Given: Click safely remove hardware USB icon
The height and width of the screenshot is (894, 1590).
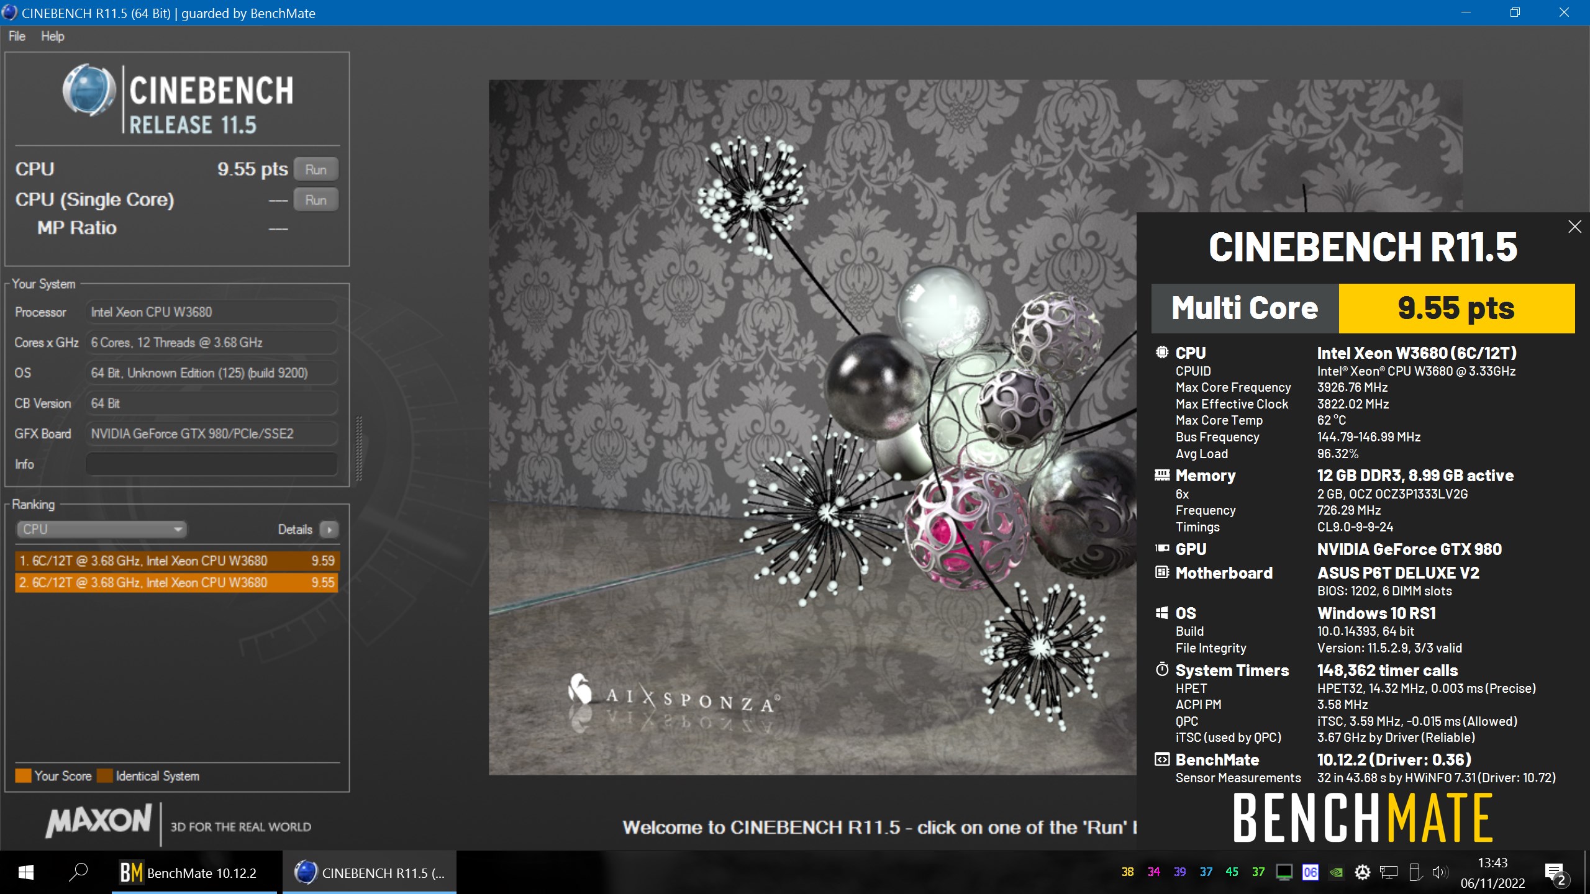Looking at the screenshot, I should click(x=1415, y=872).
